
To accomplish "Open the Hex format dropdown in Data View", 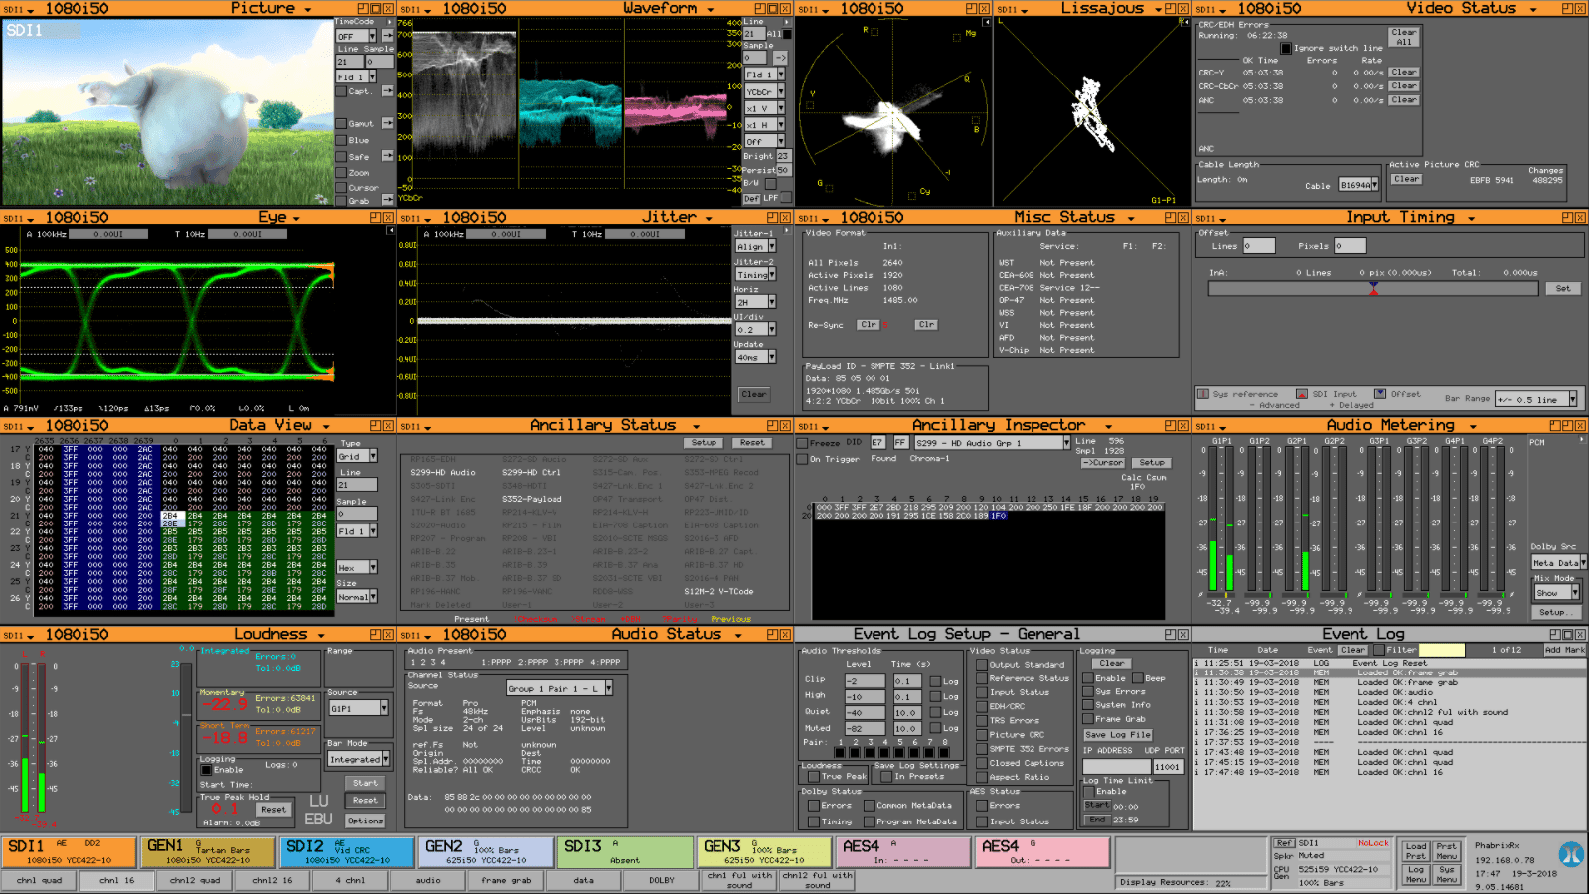I will 357,567.
